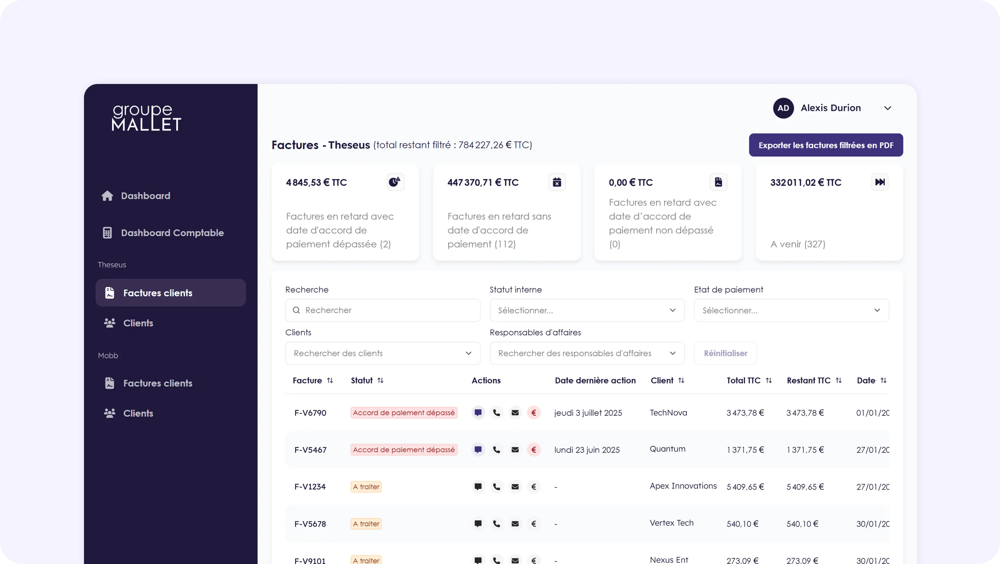This screenshot has width=1000, height=564.
Task: Open the Statut interne dropdown
Action: (587, 310)
